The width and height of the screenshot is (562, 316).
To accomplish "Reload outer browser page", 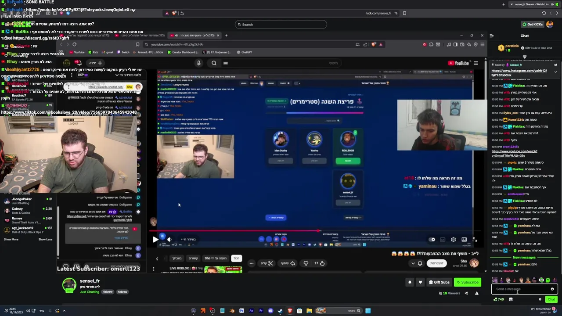I will click(x=544, y=13).
